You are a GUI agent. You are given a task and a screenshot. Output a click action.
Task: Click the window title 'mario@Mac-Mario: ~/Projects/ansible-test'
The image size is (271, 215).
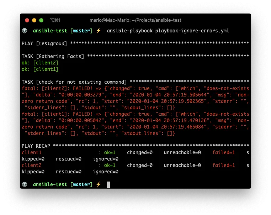pyautogui.click(x=135, y=20)
